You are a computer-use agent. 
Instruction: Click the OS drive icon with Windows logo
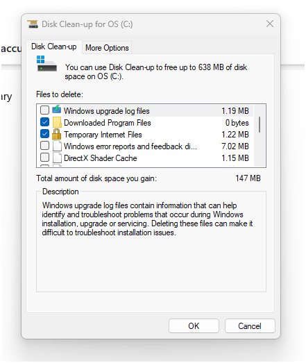[46, 63]
